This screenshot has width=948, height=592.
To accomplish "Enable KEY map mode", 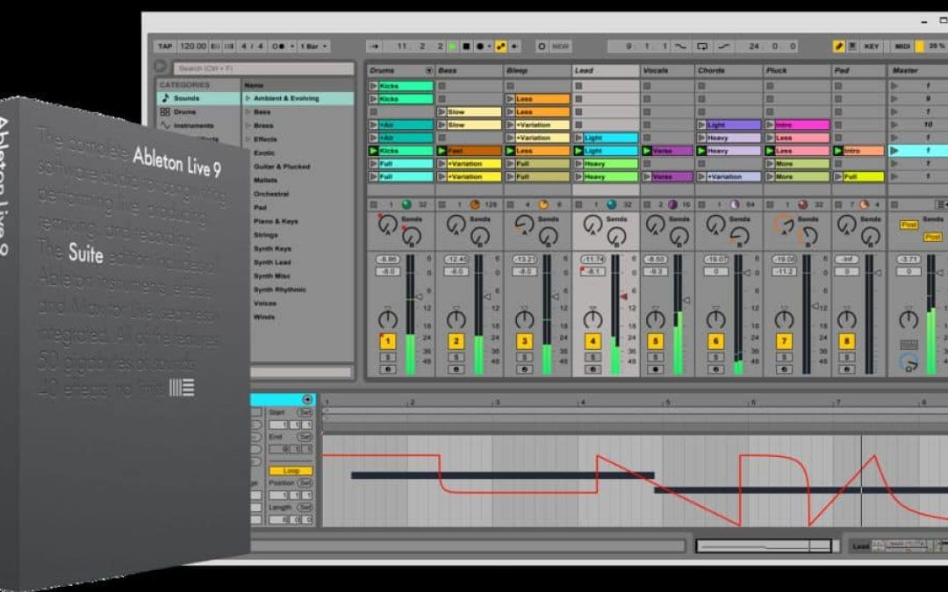I will tap(872, 46).
